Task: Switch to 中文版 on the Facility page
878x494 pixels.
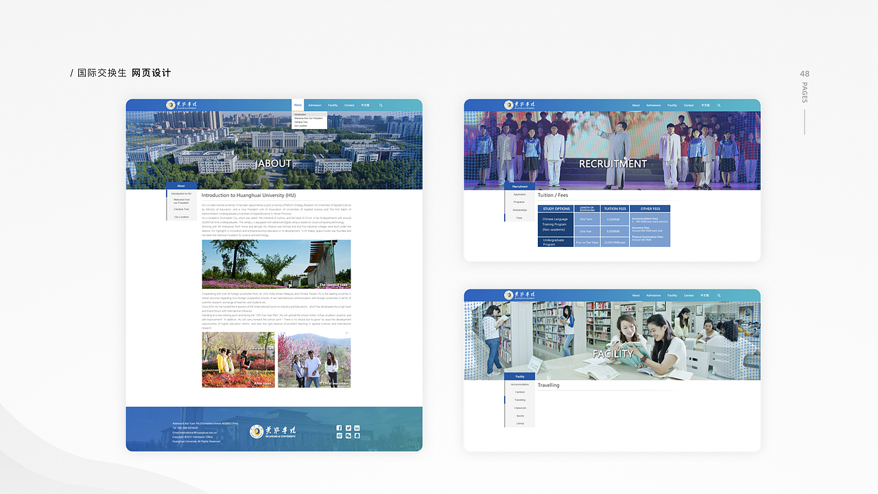Action: 705,295
